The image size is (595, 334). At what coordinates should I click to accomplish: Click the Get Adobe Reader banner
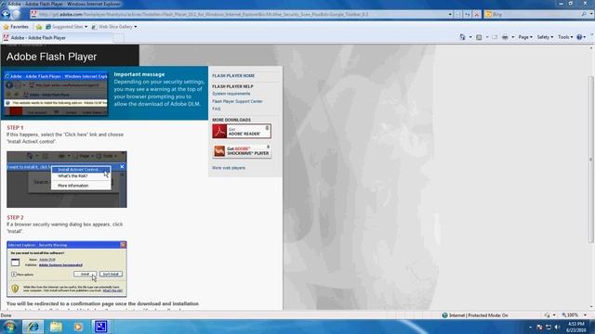pos(242,131)
